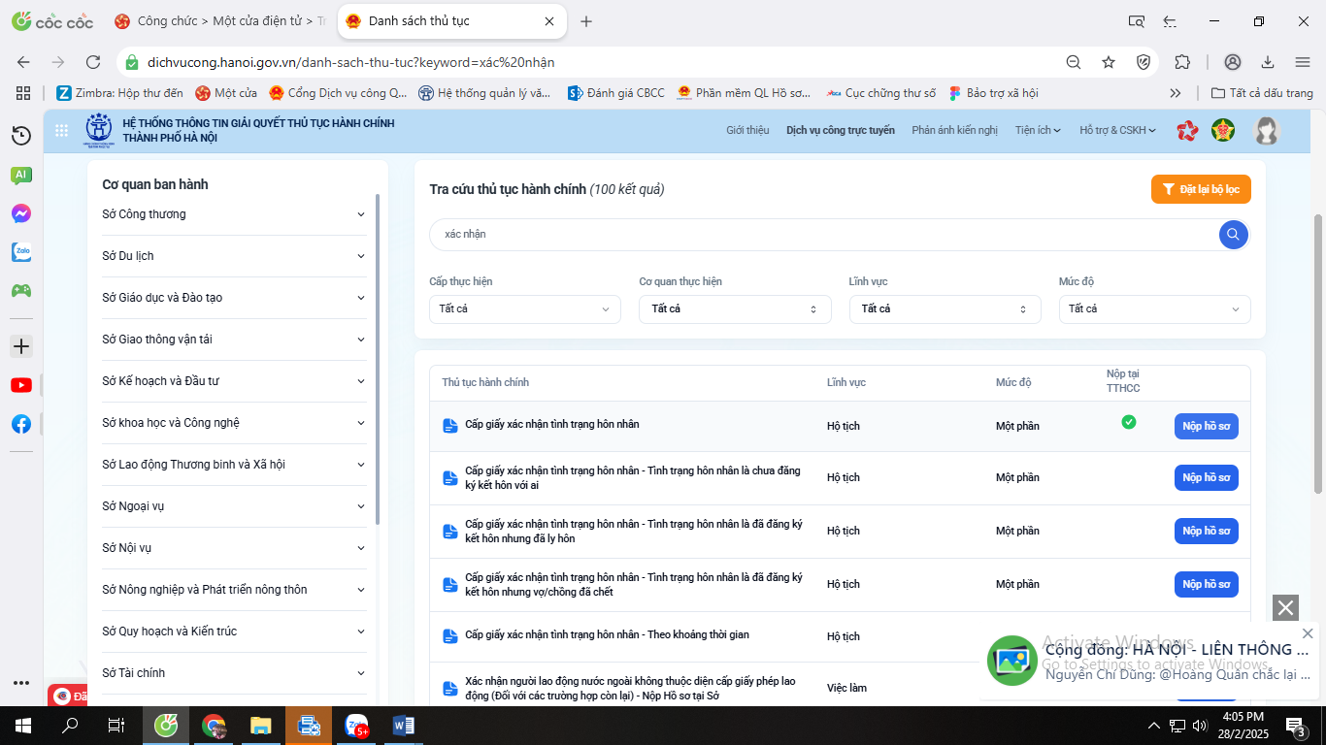Open Windows notification center icon
1326x745 pixels.
[x=1296, y=725]
